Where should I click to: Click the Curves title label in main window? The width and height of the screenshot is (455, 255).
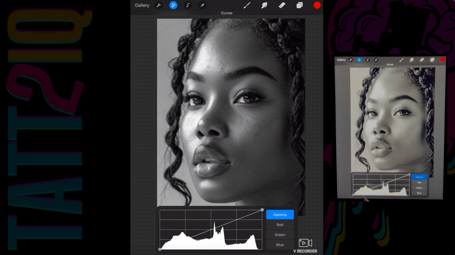[227, 13]
